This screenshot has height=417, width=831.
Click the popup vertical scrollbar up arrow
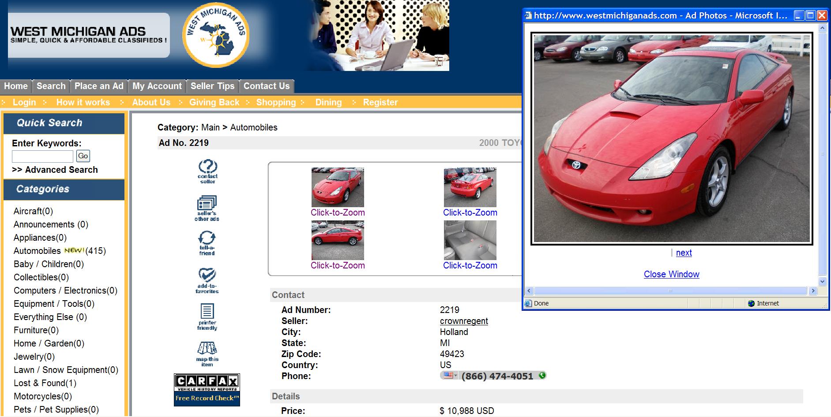822,28
